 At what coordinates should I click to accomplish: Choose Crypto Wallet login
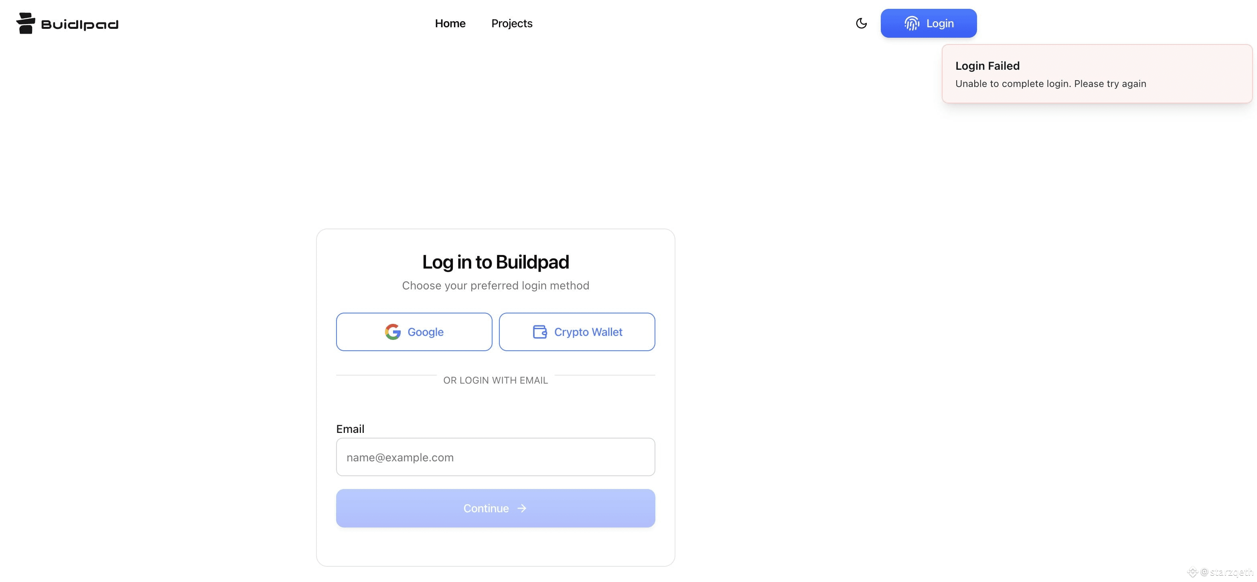[577, 332]
